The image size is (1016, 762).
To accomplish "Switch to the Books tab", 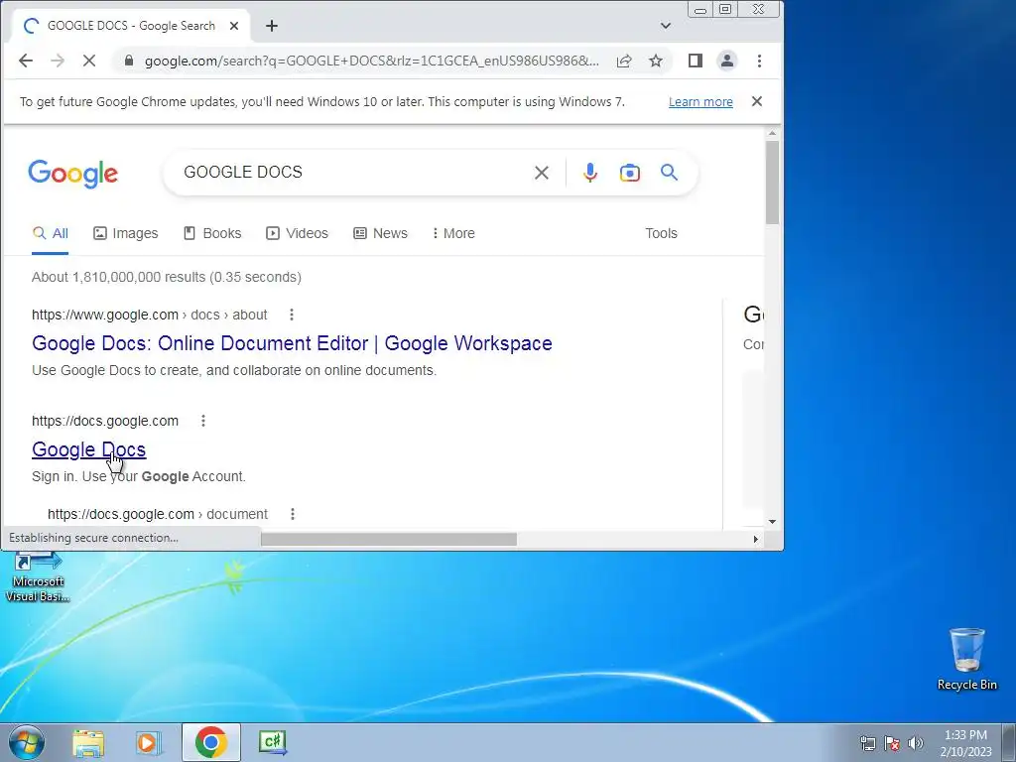I will coord(212,233).
